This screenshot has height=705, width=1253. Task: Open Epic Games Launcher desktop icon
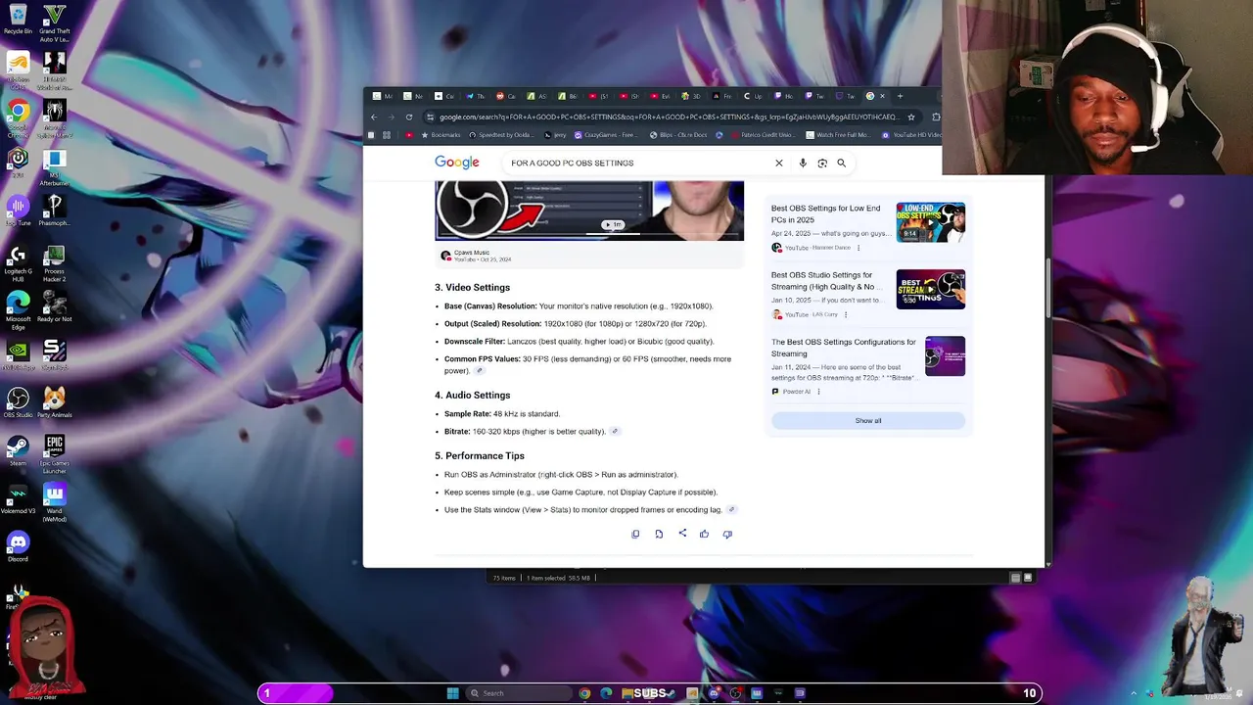[x=55, y=452]
